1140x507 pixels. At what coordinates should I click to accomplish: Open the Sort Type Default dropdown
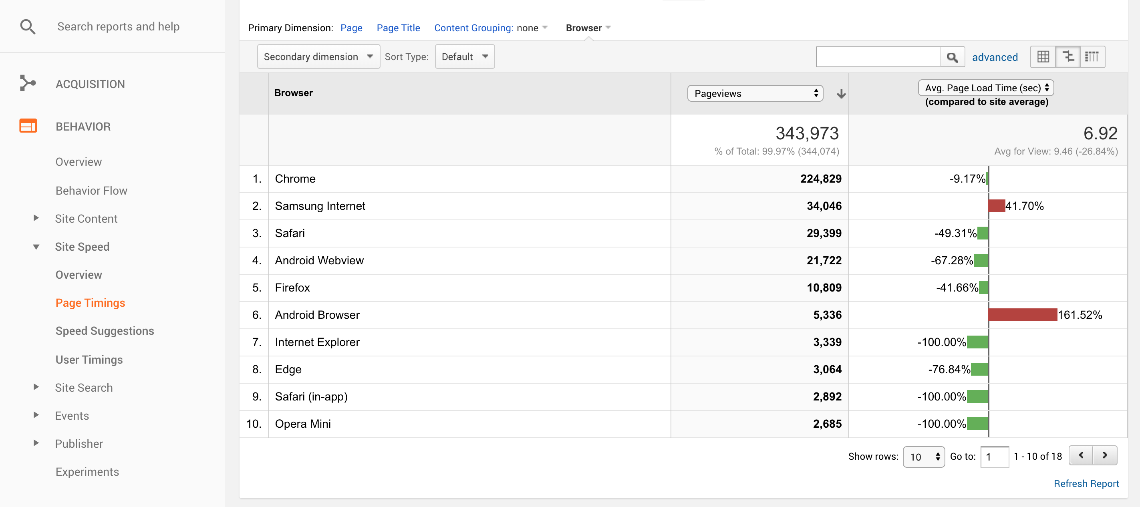coord(465,56)
